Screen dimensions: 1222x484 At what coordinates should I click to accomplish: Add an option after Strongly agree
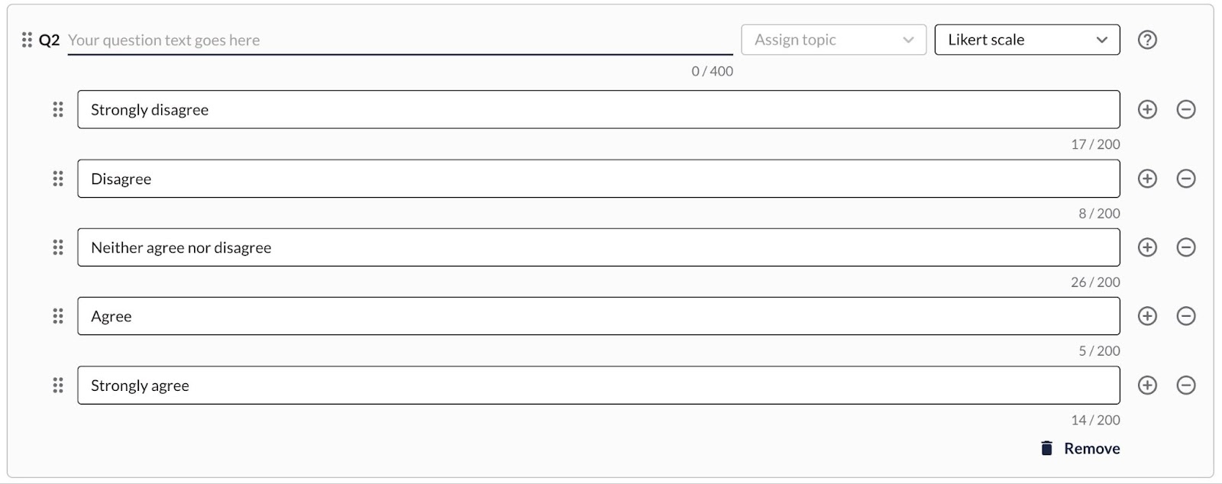1147,386
